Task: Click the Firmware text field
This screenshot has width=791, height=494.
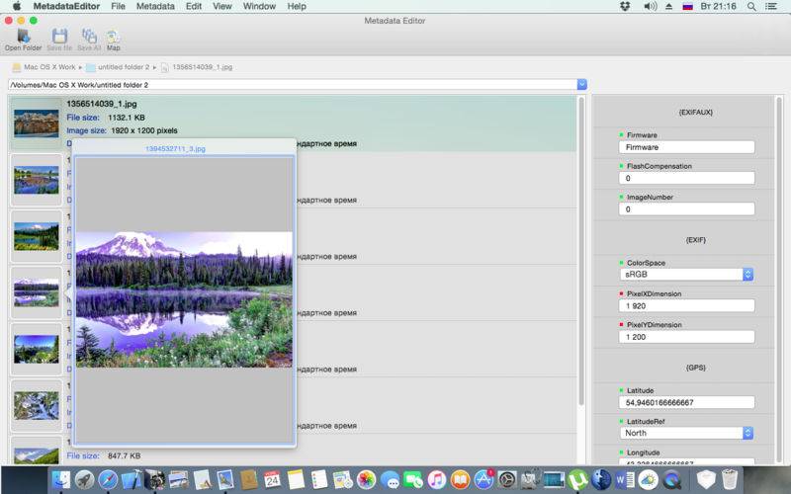Action: [x=686, y=147]
